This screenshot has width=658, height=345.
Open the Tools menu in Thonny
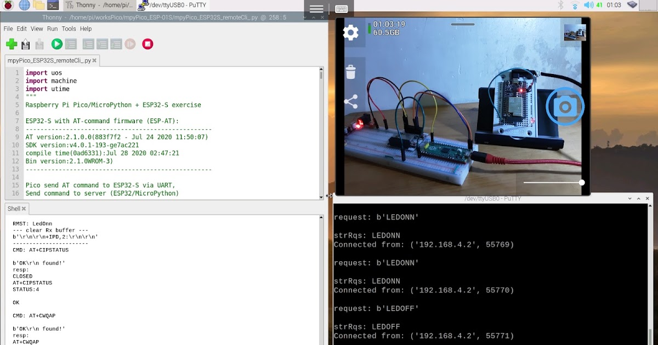pos(69,28)
